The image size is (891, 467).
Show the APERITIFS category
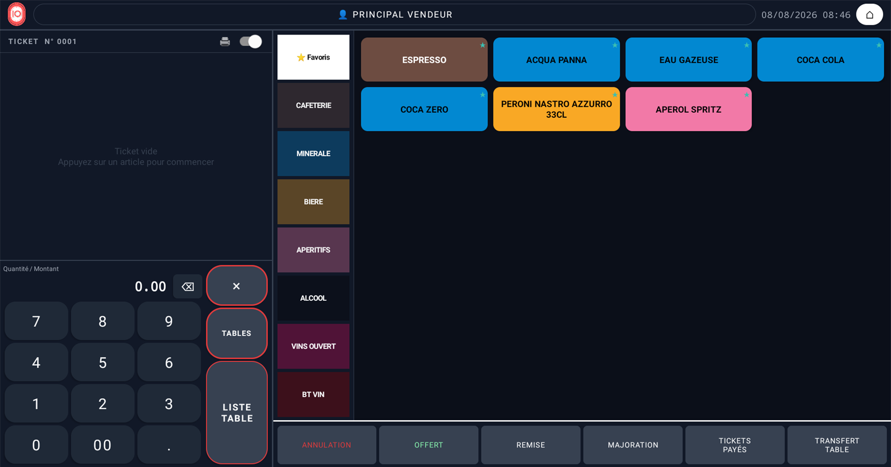pos(314,250)
